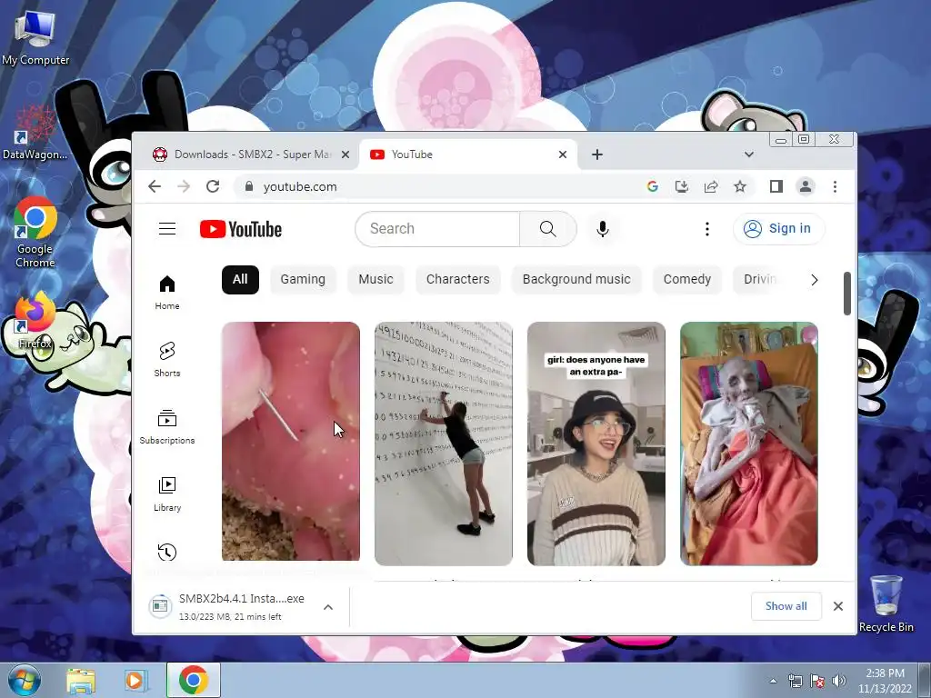Open History clock icon in sidebar

[x=167, y=552]
